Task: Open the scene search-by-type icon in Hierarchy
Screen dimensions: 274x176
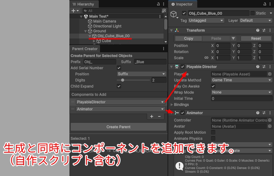Action: coord(164,11)
